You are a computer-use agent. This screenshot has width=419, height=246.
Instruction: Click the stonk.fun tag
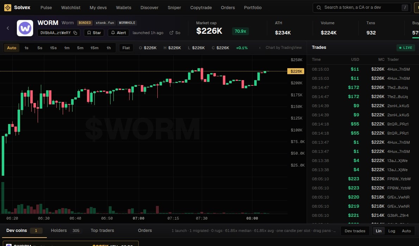click(105, 23)
